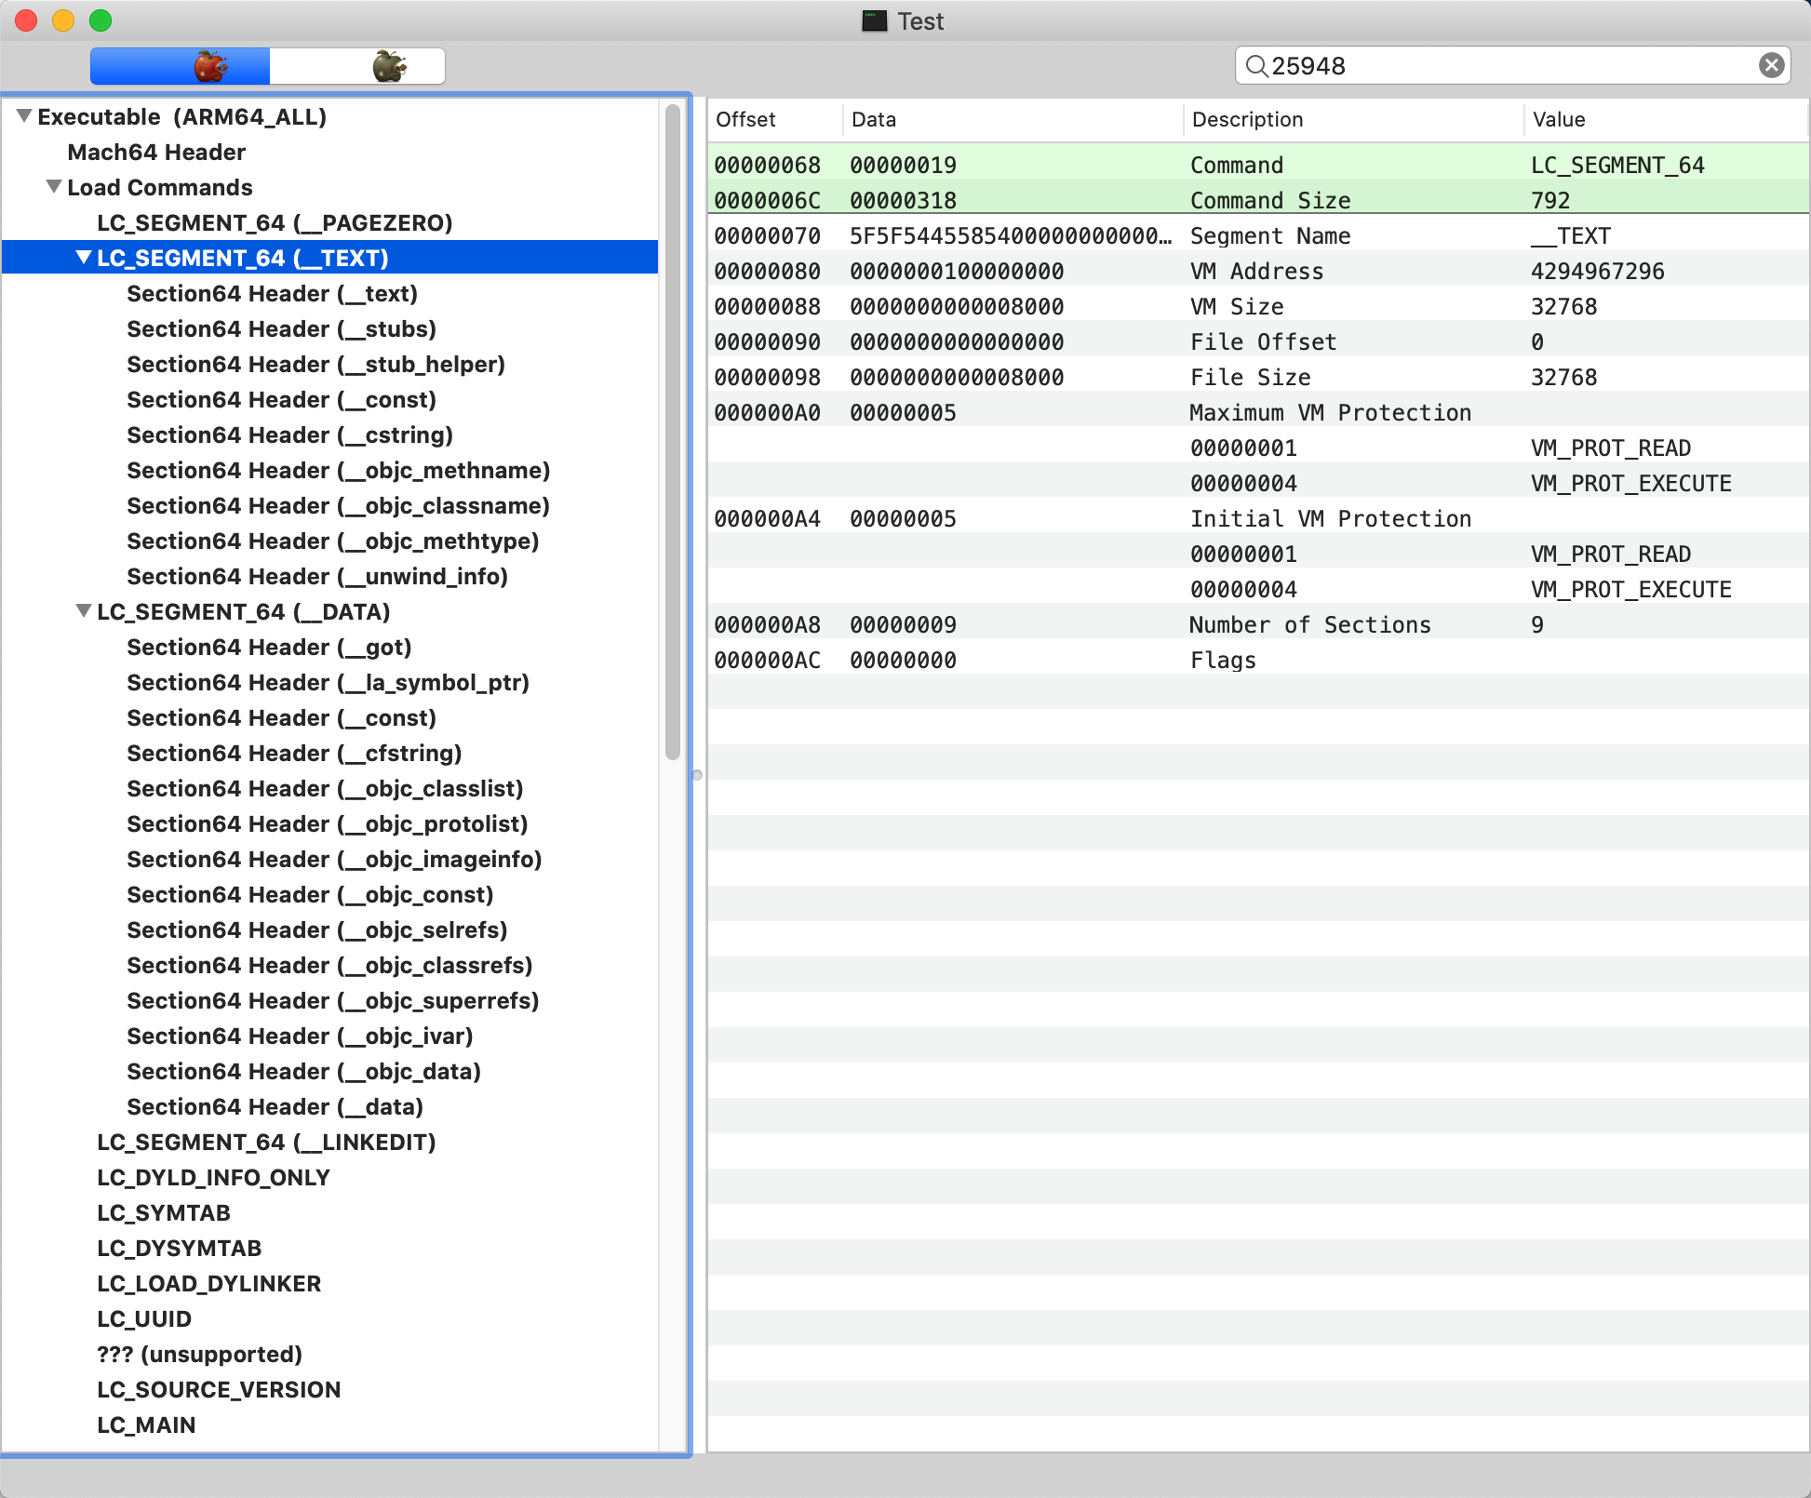Click the Data column header
Image resolution: width=1811 pixels, height=1498 pixels.
coord(1013,119)
